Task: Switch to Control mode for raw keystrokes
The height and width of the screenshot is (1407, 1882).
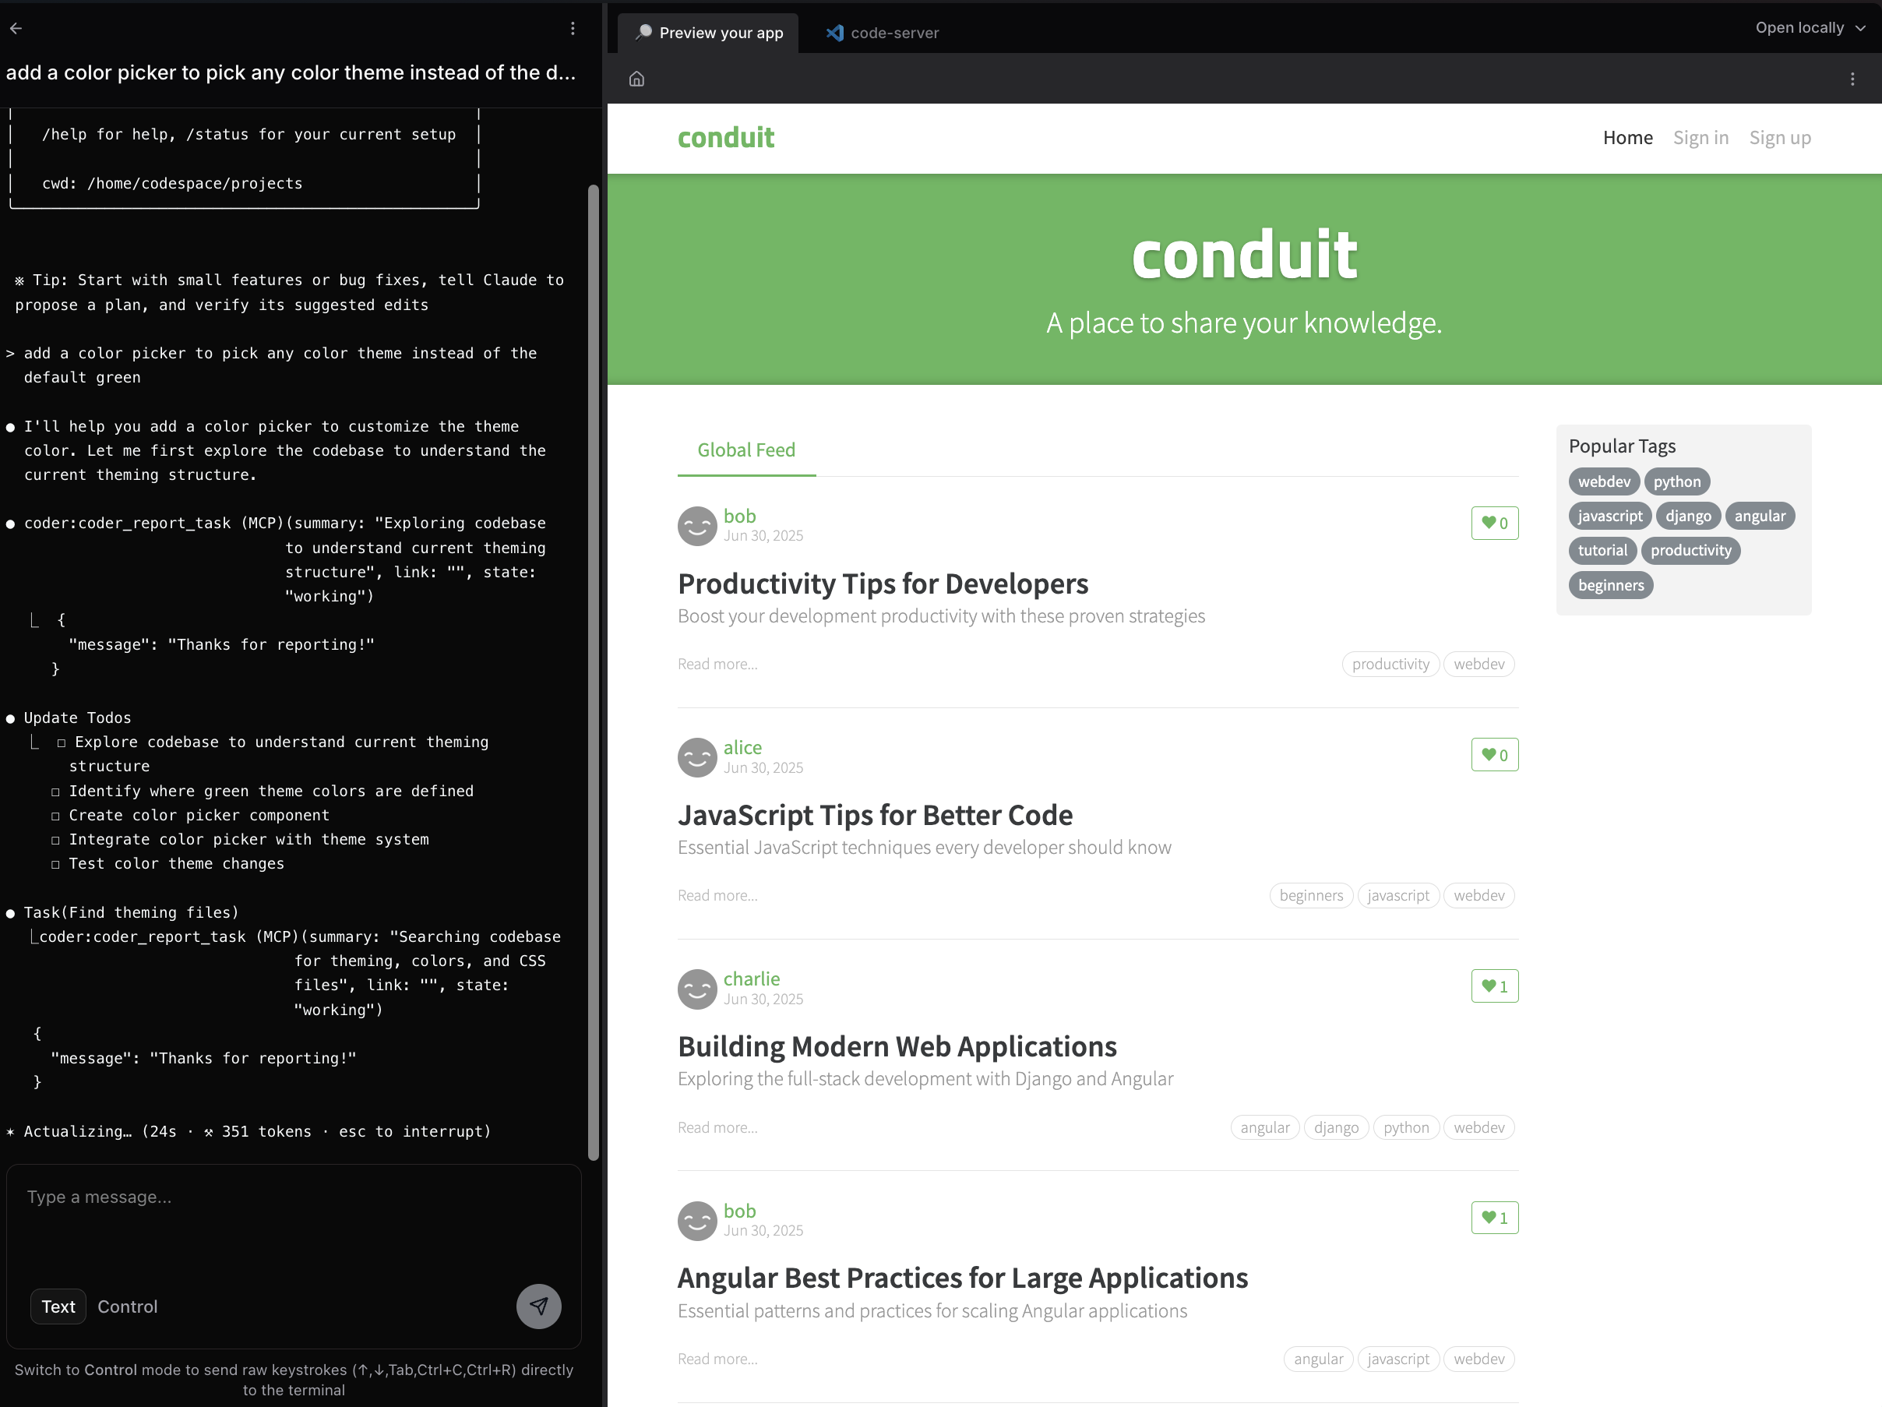Action: click(x=128, y=1306)
